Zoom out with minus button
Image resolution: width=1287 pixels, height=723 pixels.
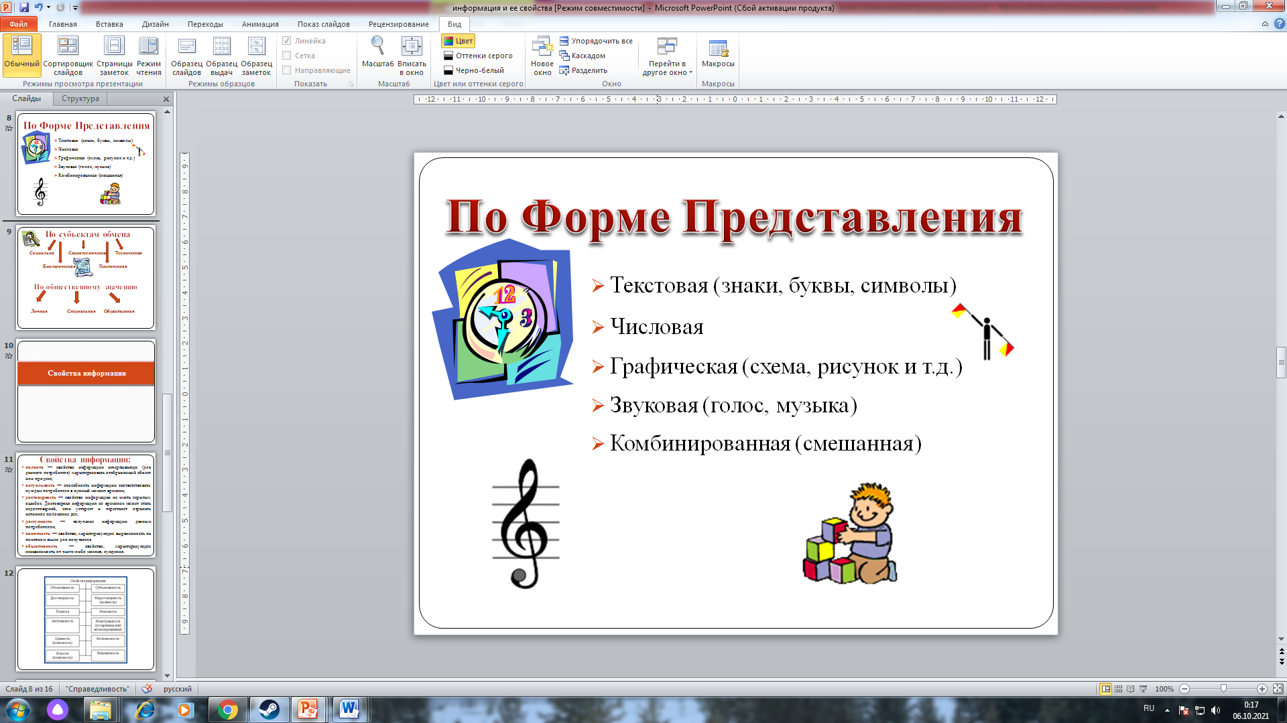pos(1184,689)
